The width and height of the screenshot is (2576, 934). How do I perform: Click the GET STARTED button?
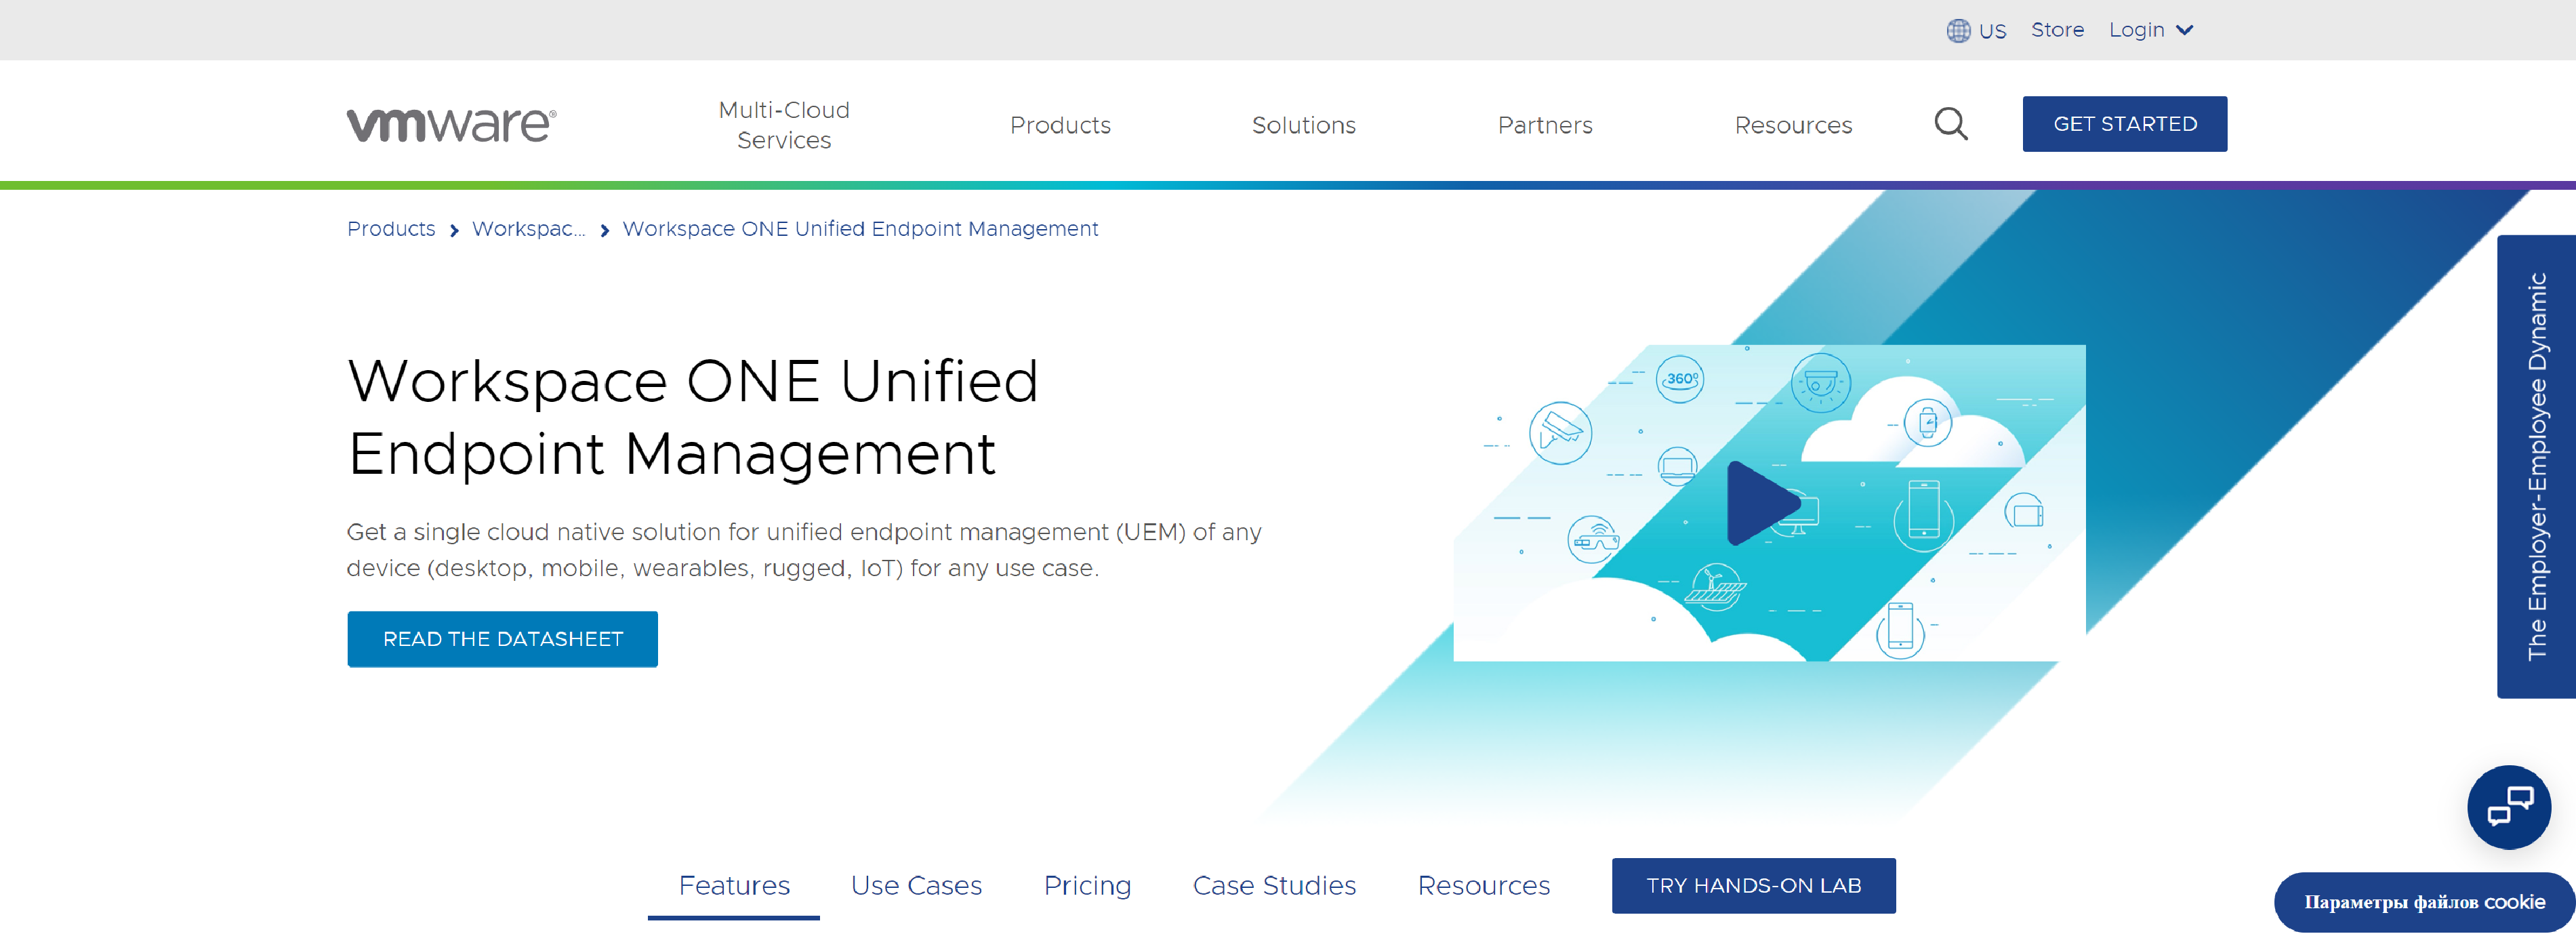2124,124
